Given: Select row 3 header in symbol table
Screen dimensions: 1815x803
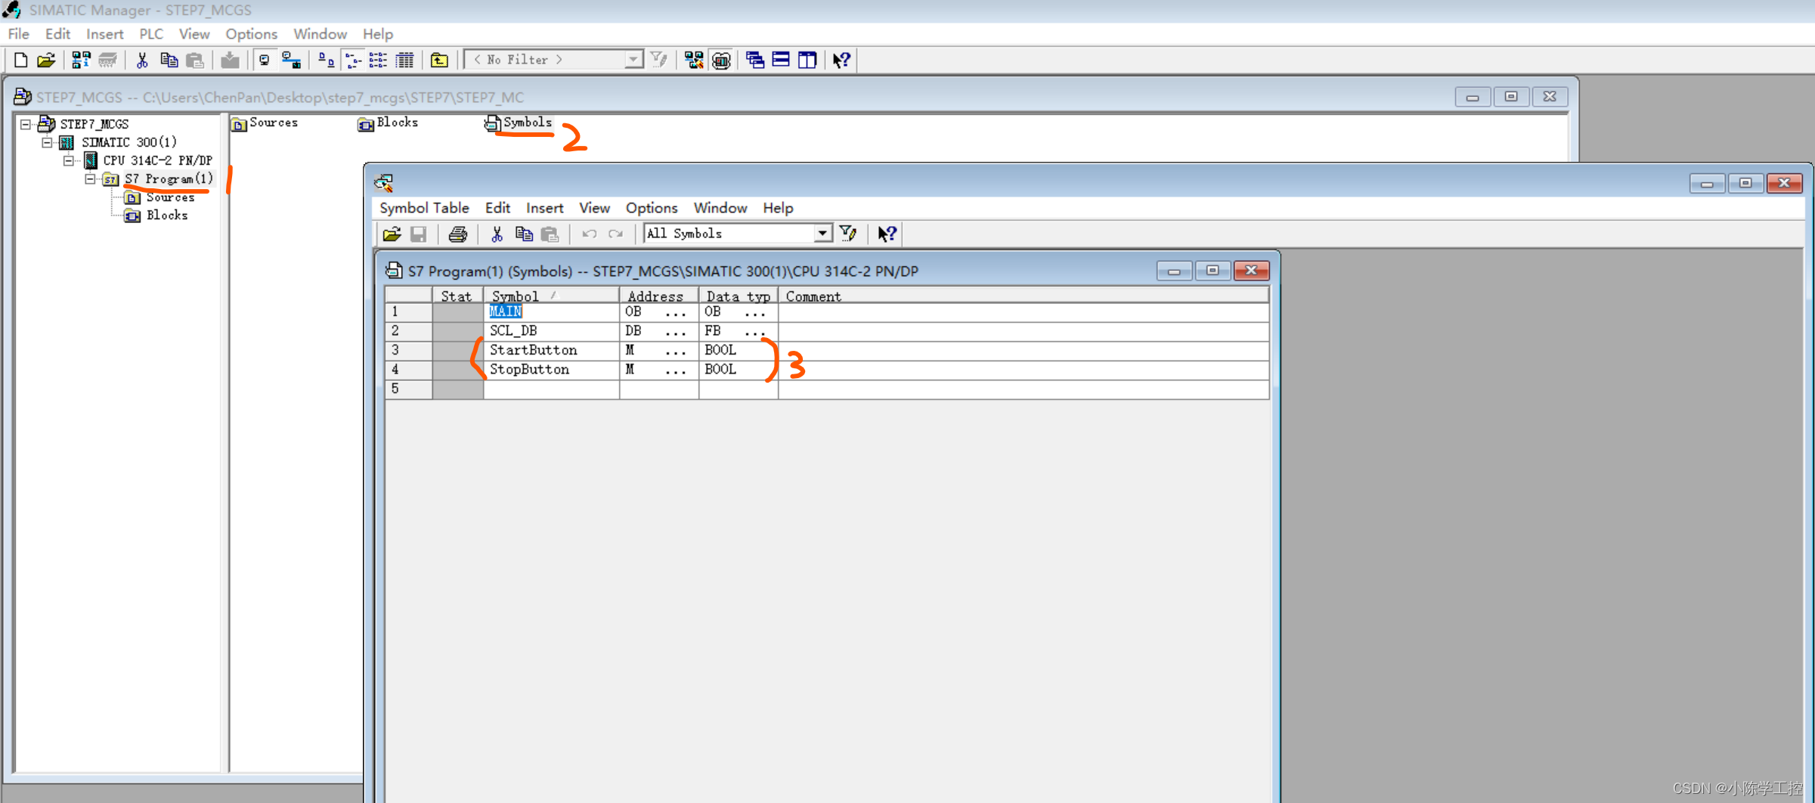Looking at the screenshot, I should tap(408, 350).
